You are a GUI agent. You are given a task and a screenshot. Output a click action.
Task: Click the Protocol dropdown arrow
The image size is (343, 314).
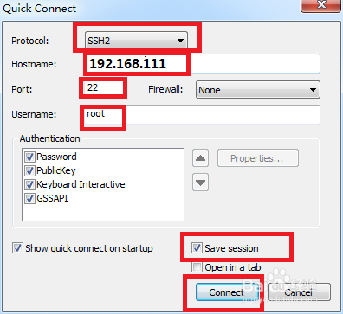(180, 41)
